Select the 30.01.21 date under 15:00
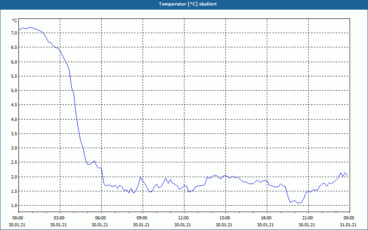The image size is (368, 230). pos(224,225)
